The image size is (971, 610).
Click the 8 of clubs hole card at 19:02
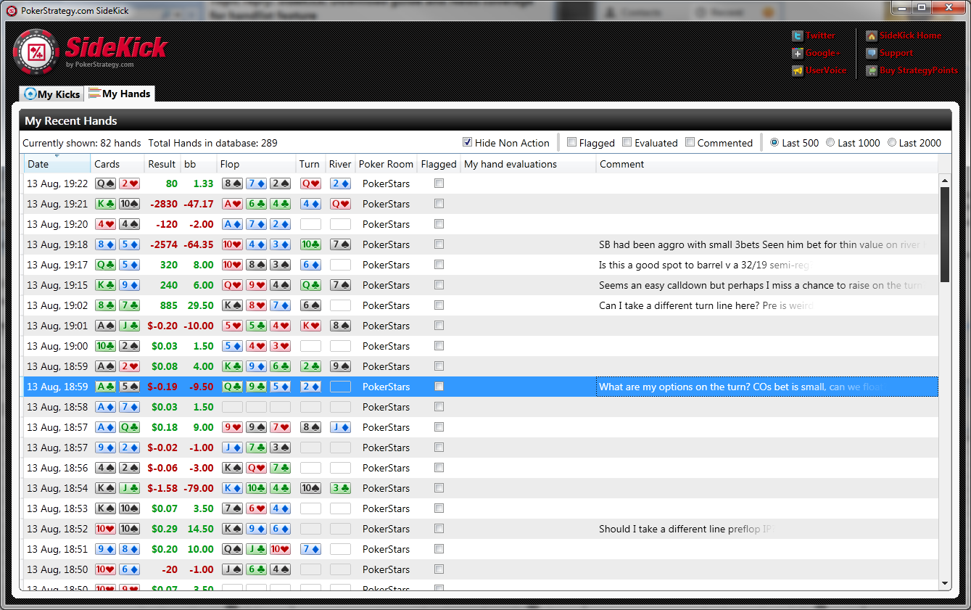point(106,305)
